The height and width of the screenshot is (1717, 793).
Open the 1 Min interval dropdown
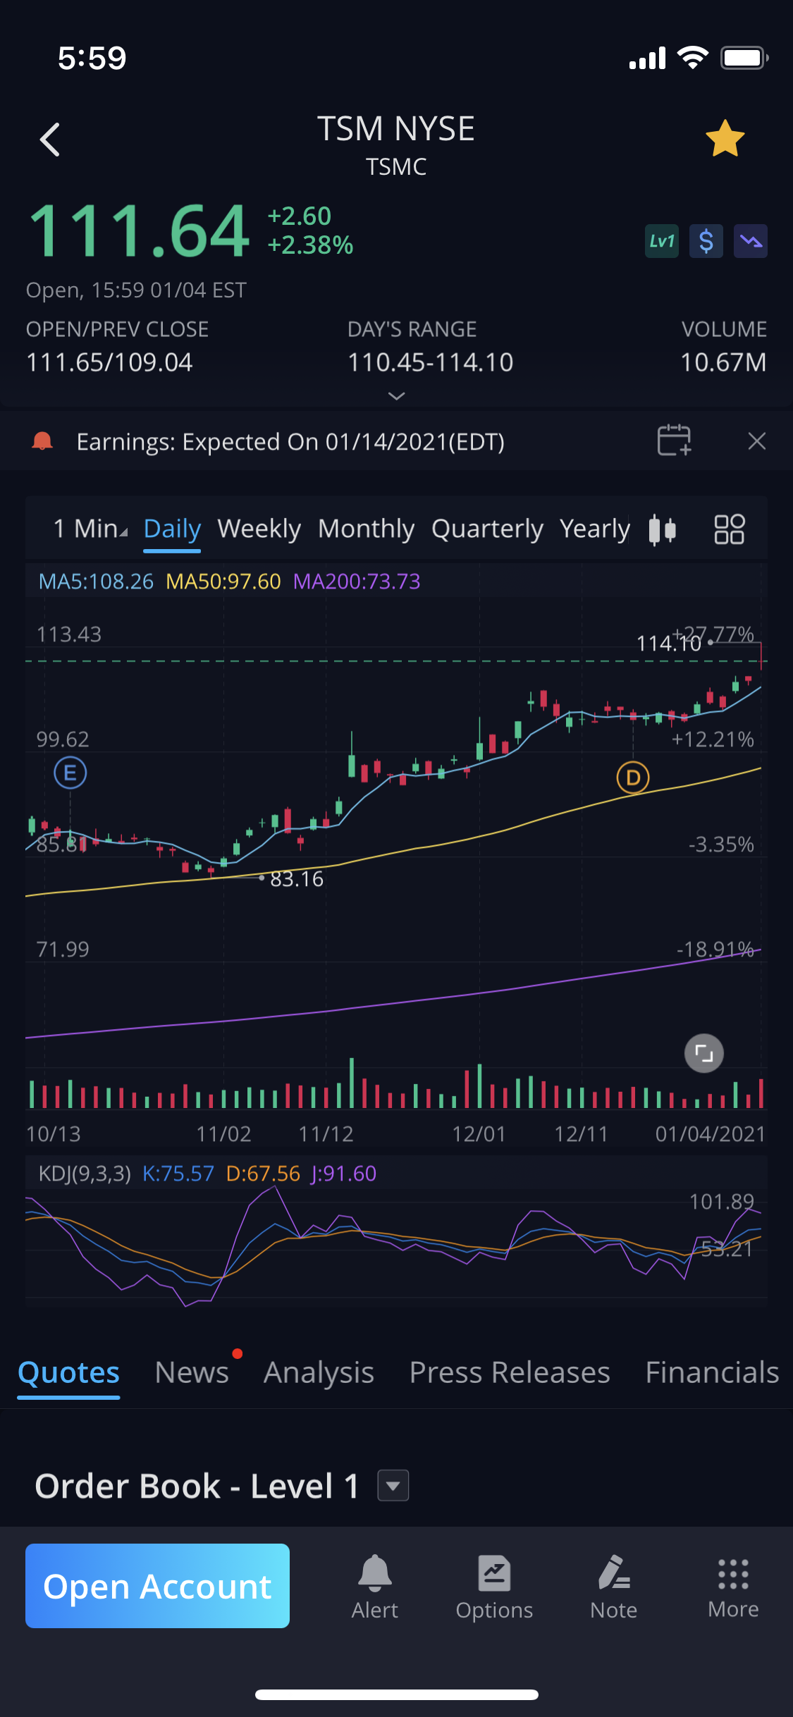pyautogui.click(x=90, y=529)
